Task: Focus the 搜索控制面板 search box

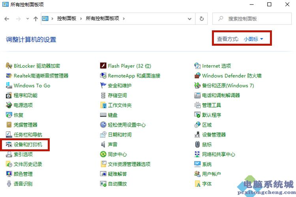Action: (252, 19)
